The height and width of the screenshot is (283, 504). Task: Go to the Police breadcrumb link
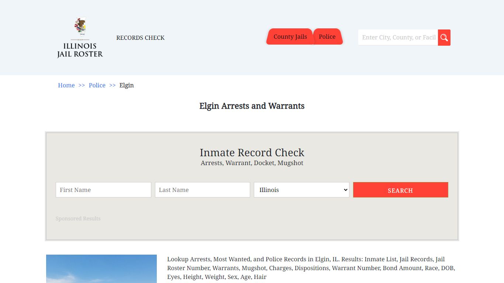[97, 85]
